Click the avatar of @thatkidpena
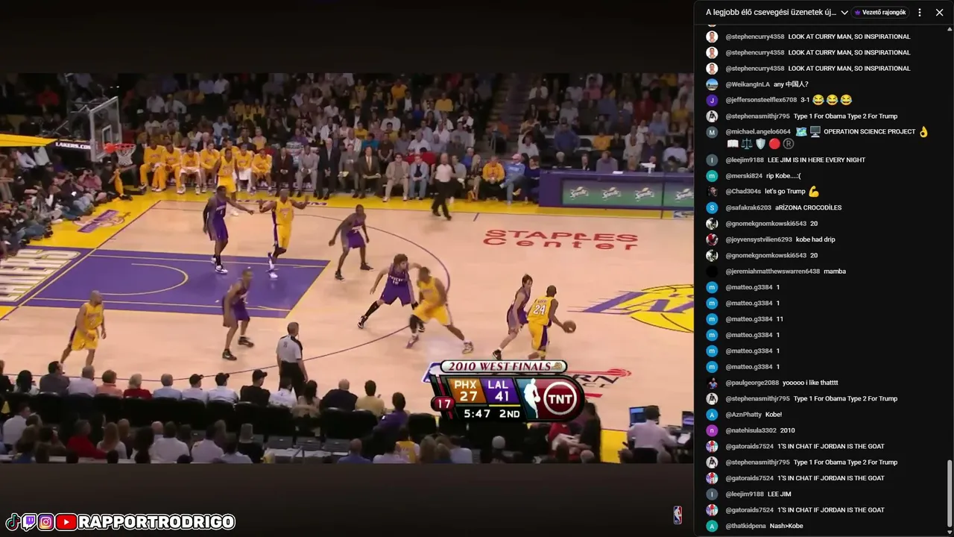 tap(712, 526)
